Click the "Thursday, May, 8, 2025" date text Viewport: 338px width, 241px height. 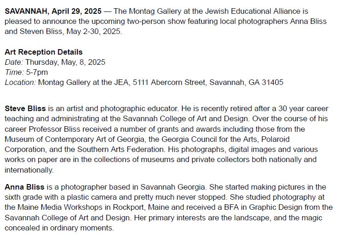(65, 62)
